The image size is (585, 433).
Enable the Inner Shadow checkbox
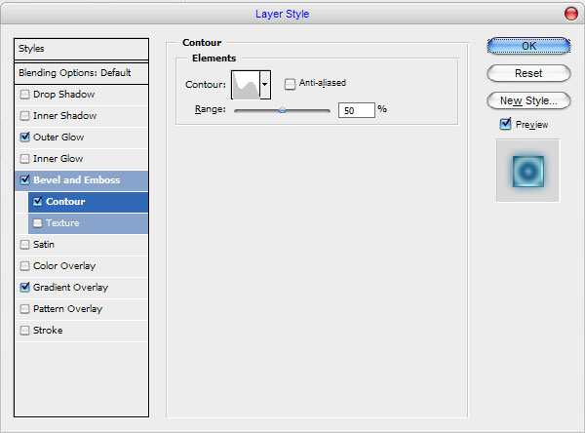click(24, 116)
